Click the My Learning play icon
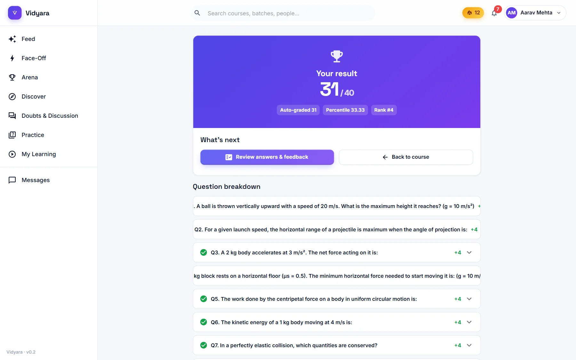 click(12, 154)
